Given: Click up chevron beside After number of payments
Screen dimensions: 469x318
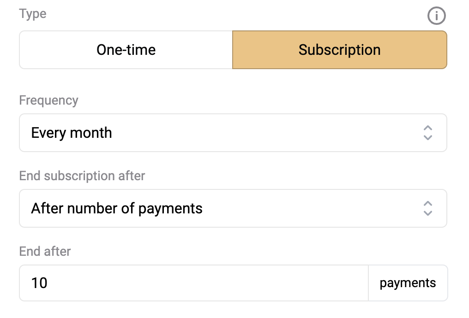Looking at the screenshot, I should [428, 203].
